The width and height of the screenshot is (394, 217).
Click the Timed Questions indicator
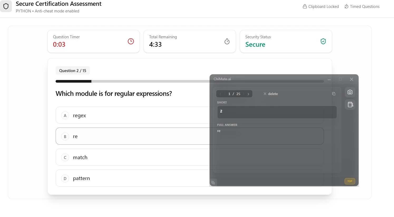pyautogui.click(x=362, y=7)
